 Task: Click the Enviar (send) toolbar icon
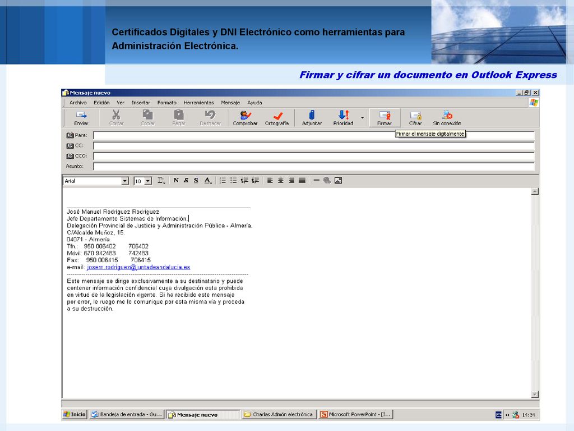81,118
